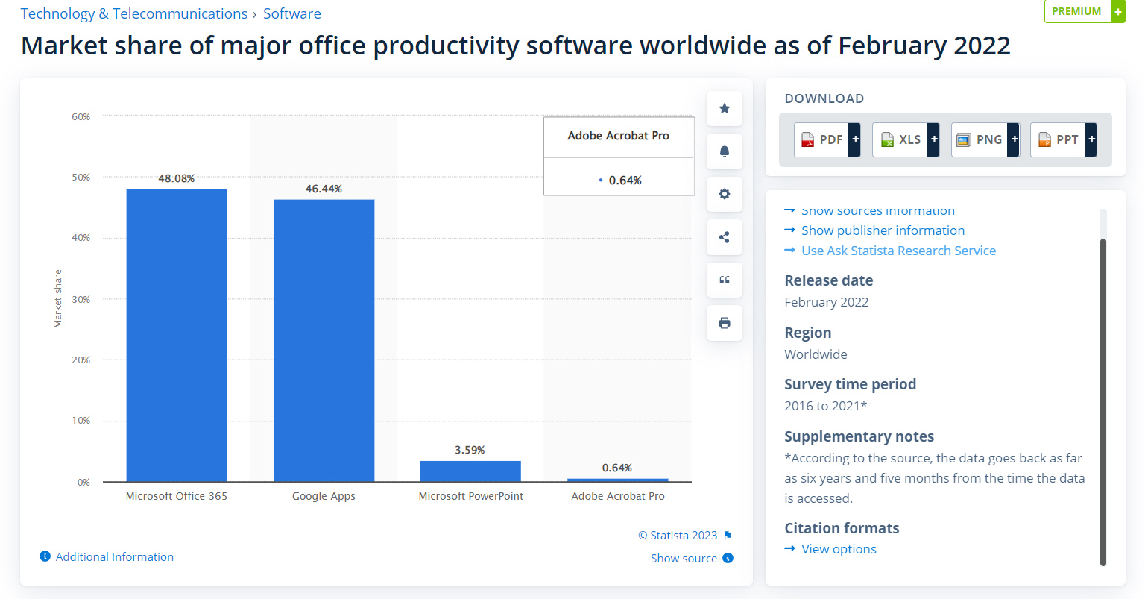The width and height of the screenshot is (1145, 599).
Task: Click the Adobe Acrobat Pro axis label
Action: 618,496
